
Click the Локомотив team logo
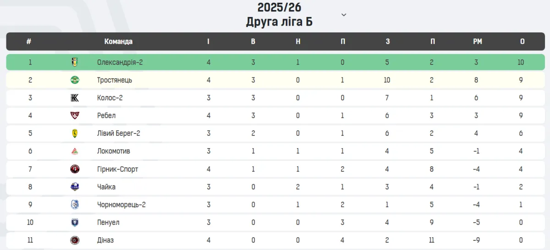(x=75, y=151)
